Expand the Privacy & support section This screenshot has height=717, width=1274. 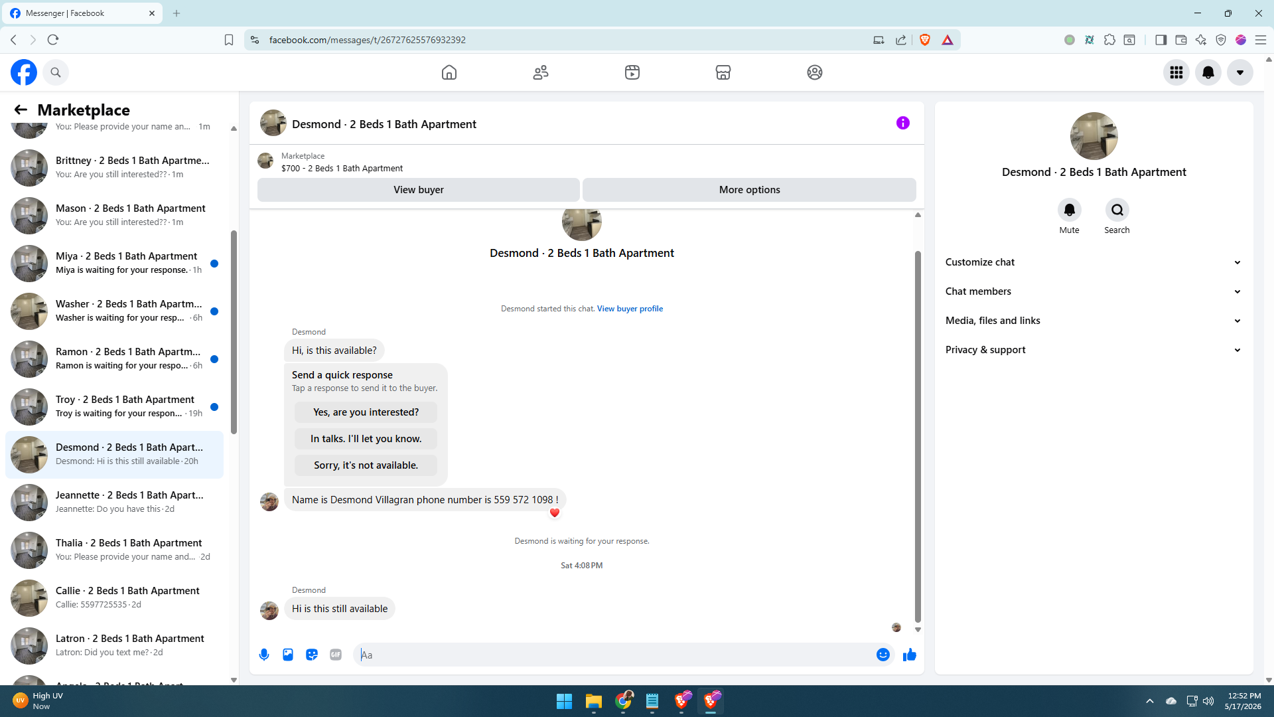coord(1094,350)
